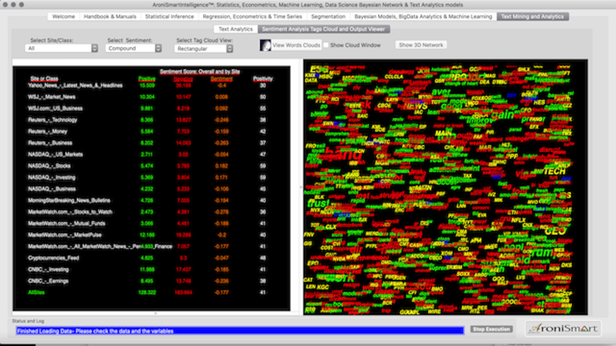Click the words cloud face icon
Image resolution: width=616 pixels, height=346 pixels.
pos(265,45)
